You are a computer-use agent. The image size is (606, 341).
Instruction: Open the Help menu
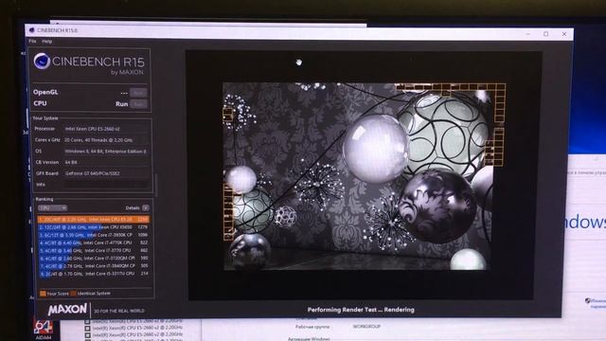pyautogui.click(x=46, y=42)
